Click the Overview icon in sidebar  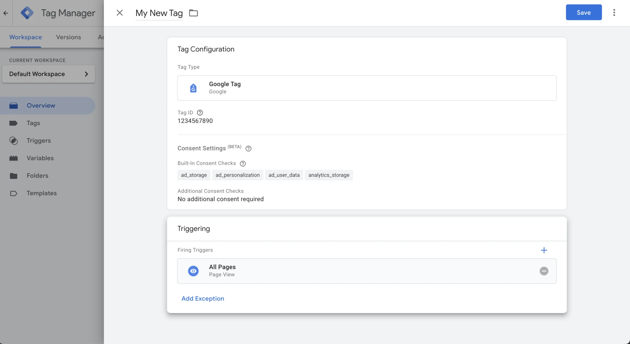pyautogui.click(x=14, y=106)
